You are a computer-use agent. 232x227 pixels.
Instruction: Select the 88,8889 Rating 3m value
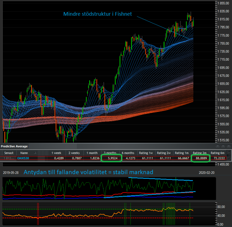(201, 158)
